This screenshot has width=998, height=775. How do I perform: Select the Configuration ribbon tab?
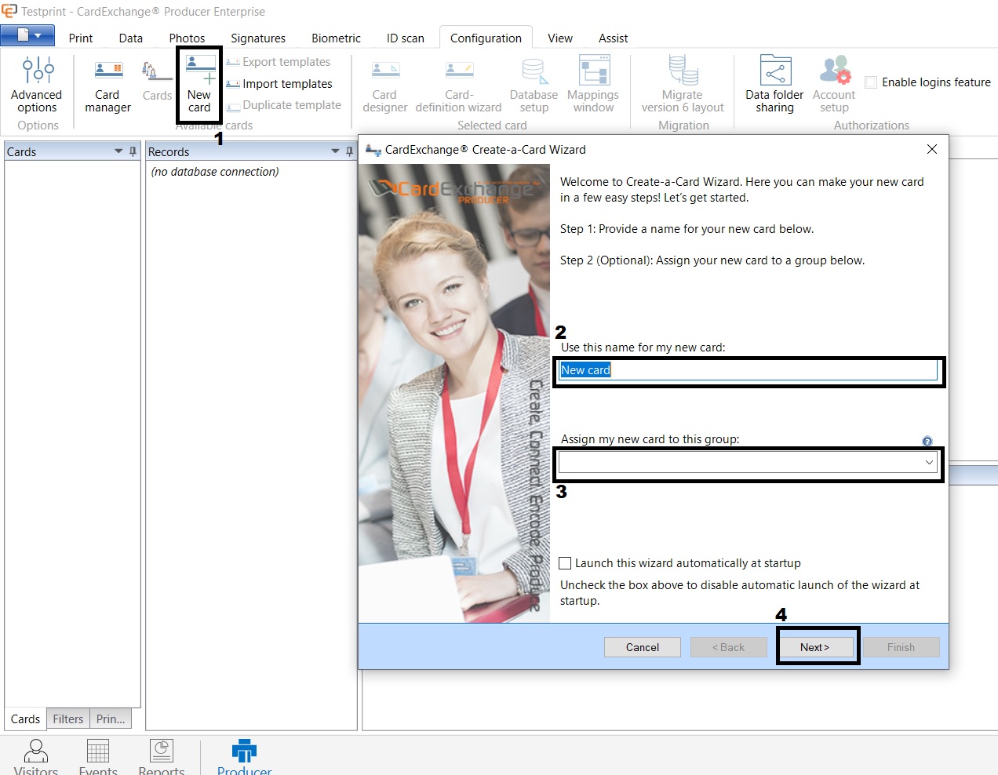[486, 38]
